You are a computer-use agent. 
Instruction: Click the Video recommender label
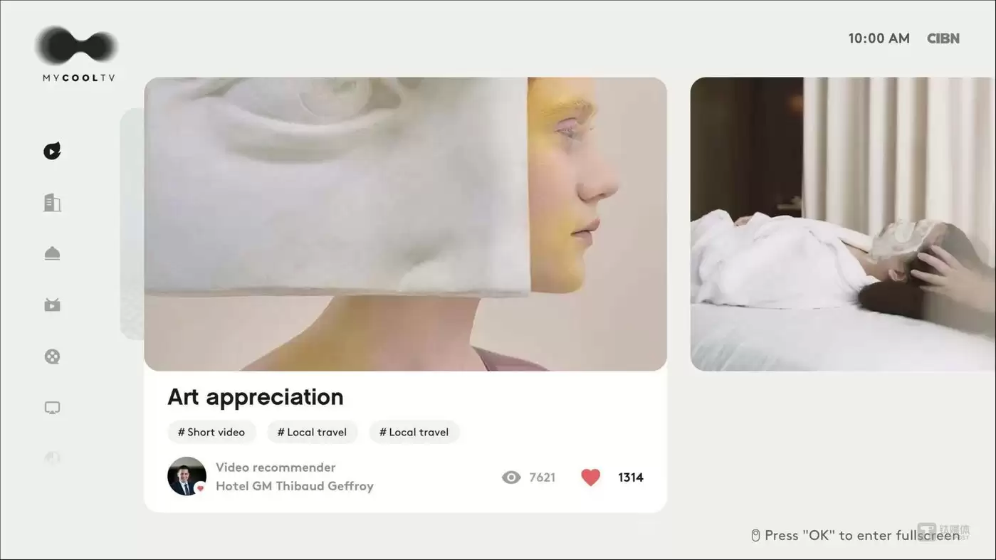click(x=276, y=467)
